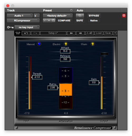Click the input peak value -17.0
This screenshot has height=136, width=132.
point(27,113)
